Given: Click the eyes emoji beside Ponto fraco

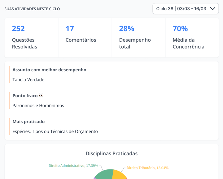Looking at the screenshot, I should click(41, 96).
